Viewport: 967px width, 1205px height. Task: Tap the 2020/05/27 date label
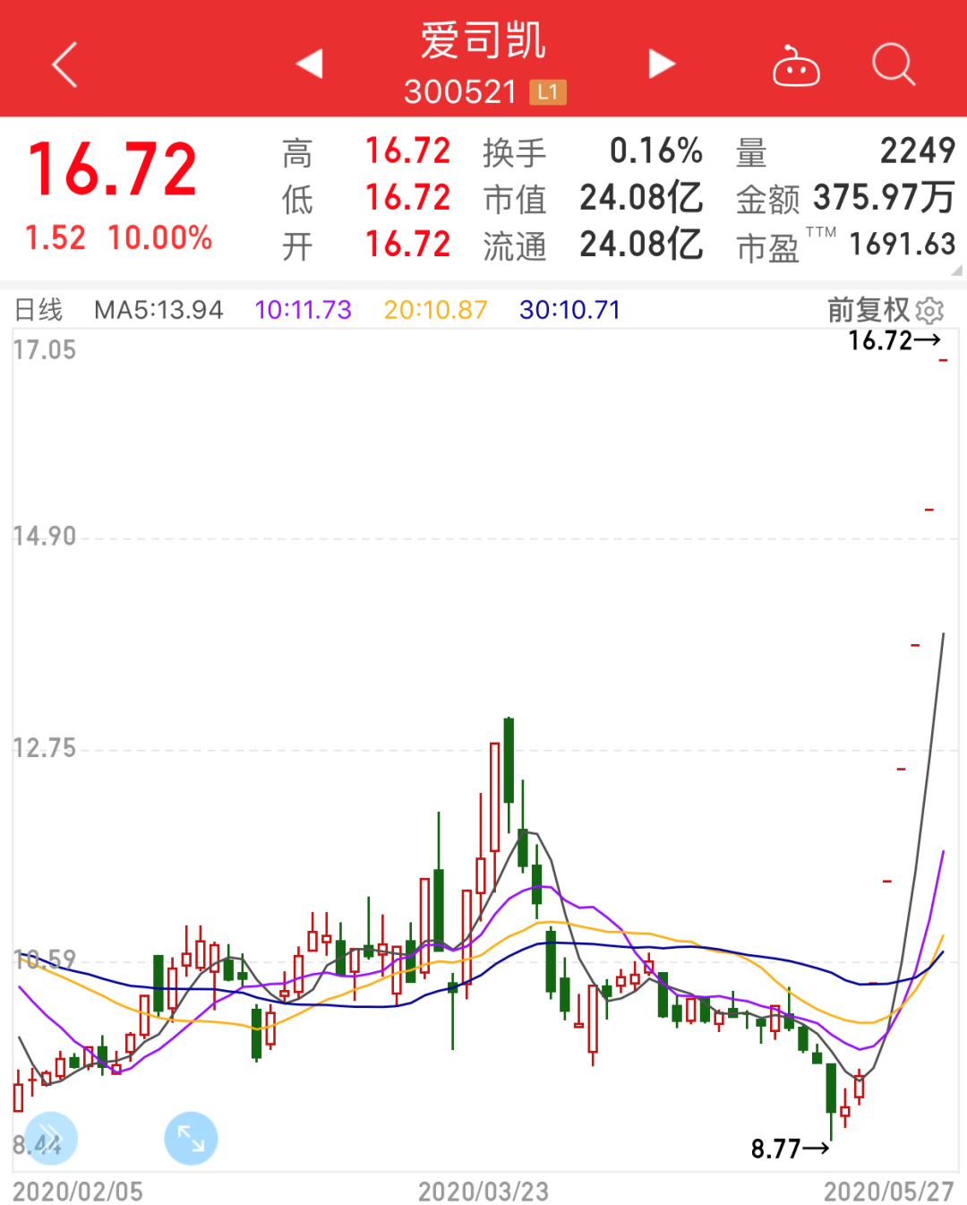point(888,1191)
